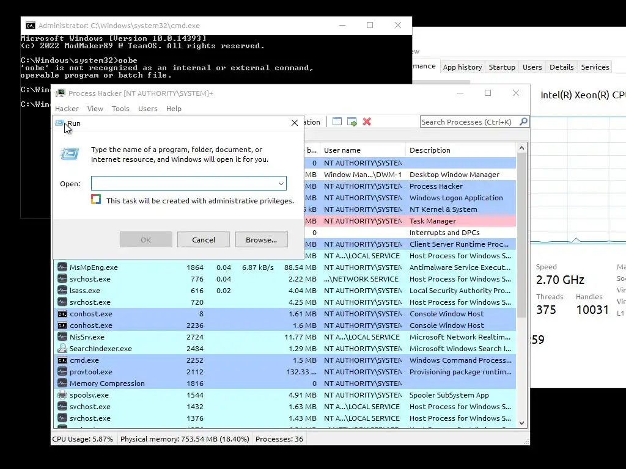This screenshot has width=626, height=469.
Task: Click the 2.70 GHz speed value in Task Manager
Action: [x=560, y=280]
